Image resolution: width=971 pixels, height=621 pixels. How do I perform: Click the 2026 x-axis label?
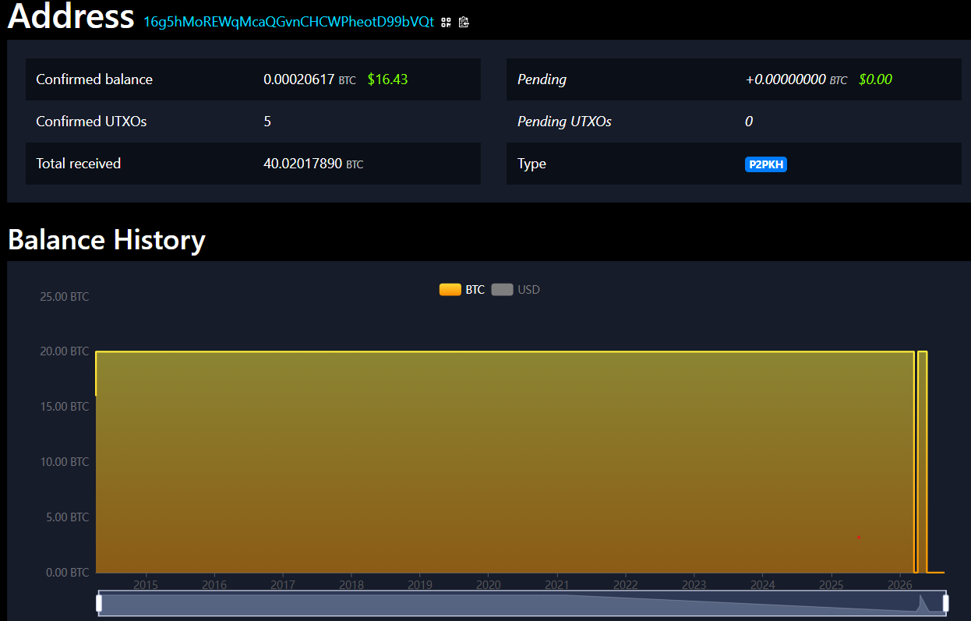(x=900, y=584)
